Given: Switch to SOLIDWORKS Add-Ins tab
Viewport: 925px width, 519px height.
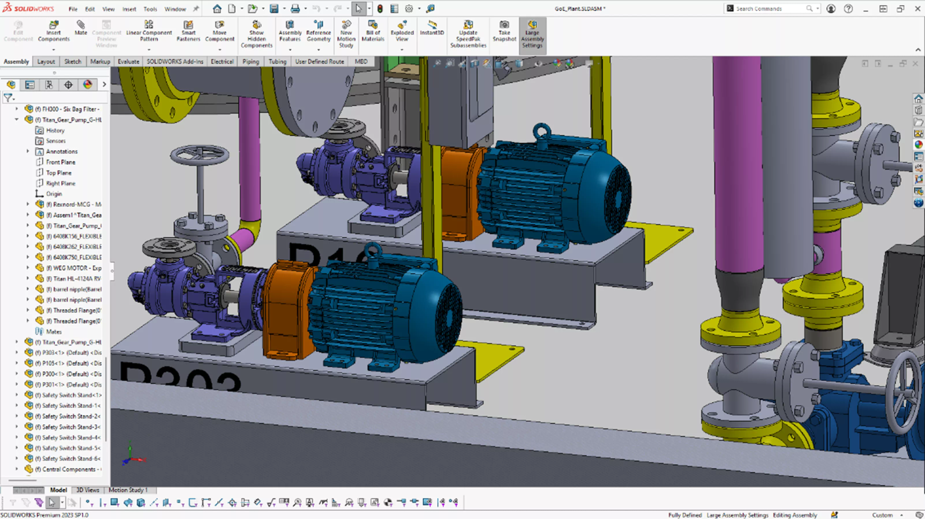Looking at the screenshot, I should [x=175, y=61].
